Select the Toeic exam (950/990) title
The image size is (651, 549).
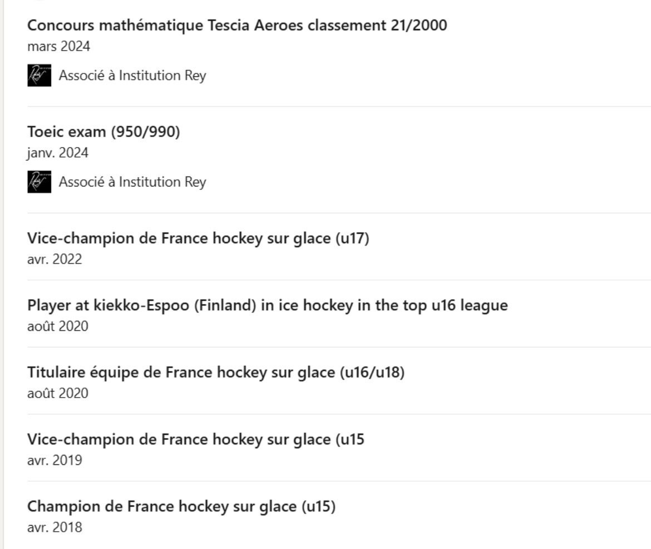103,132
